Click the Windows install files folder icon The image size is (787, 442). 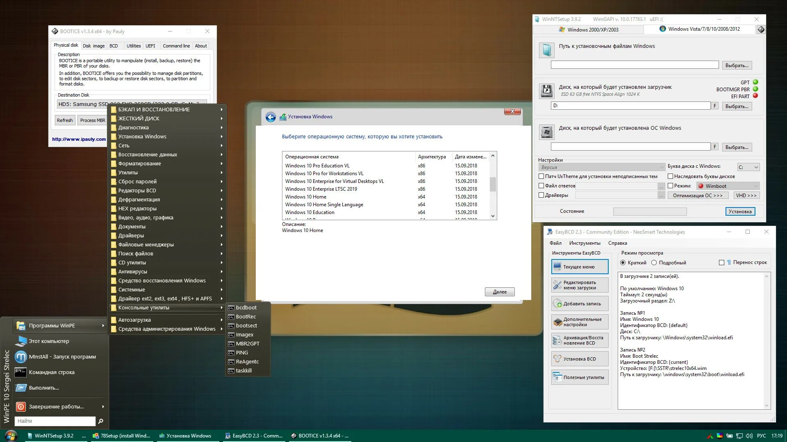546,50
